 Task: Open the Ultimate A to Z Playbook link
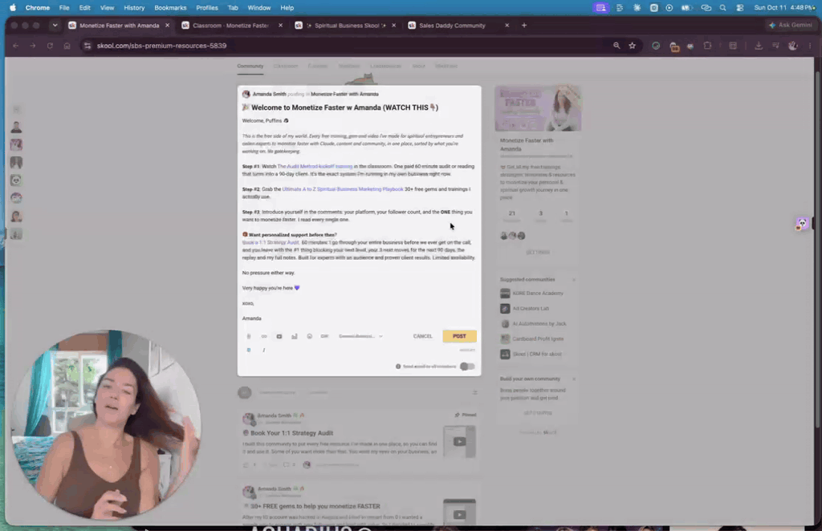[x=343, y=189]
